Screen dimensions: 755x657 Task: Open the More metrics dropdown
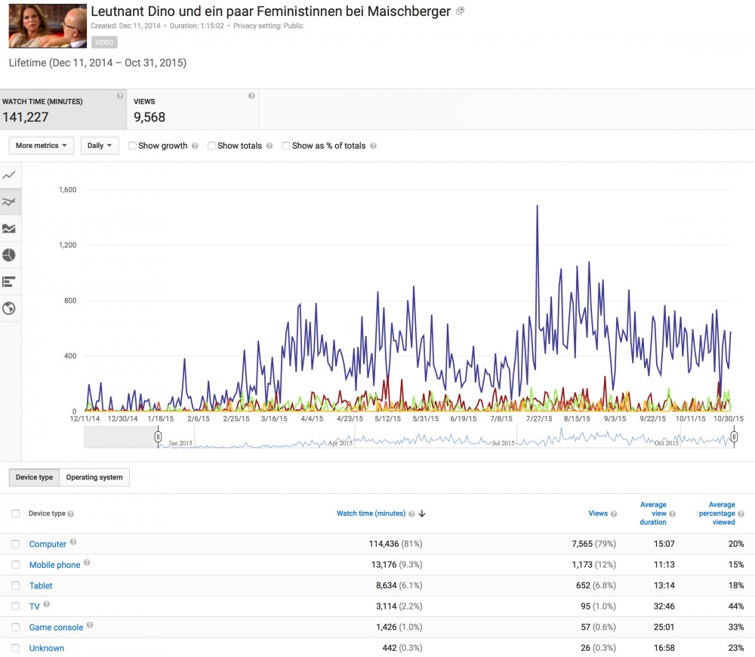(42, 146)
